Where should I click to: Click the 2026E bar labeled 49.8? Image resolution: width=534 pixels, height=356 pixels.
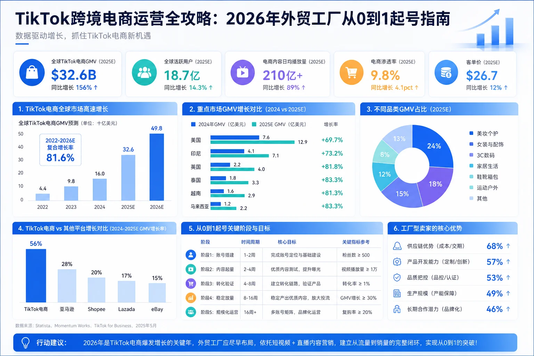point(156,167)
